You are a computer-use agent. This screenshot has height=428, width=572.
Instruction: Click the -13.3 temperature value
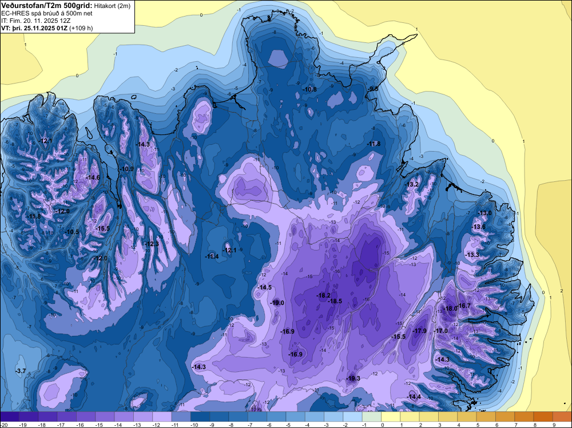click(x=473, y=255)
